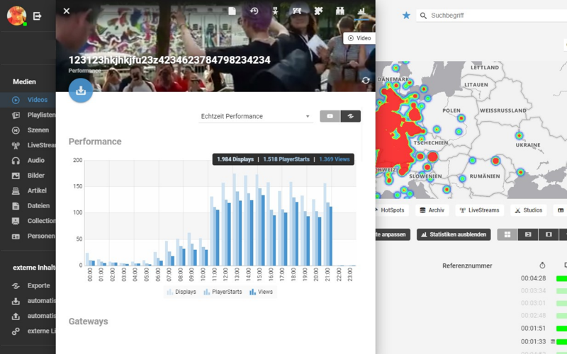This screenshot has width=567, height=354.
Task: Click the heatmap hotspot near Ukraine label
Action: [520, 136]
